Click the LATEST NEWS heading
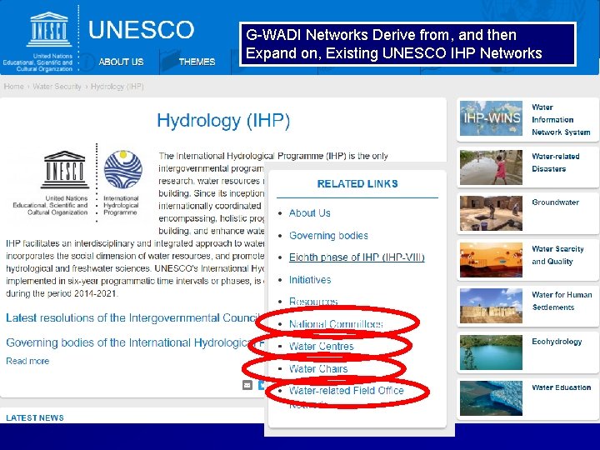This screenshot has height=450, width=600. [x=35, y=417]
